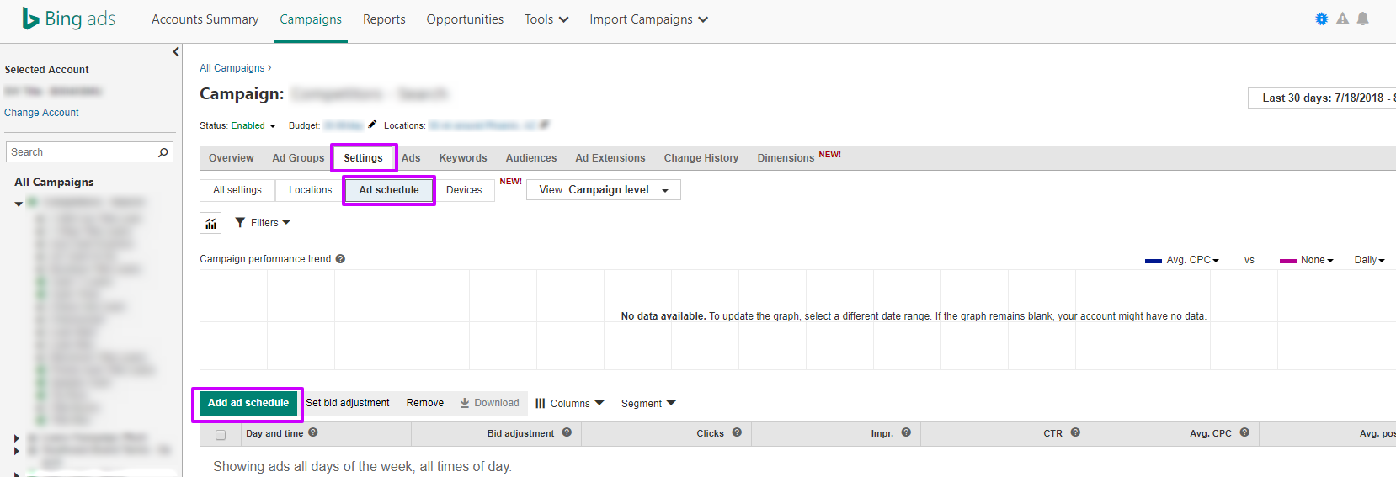Click the Change Account link

click(41, 113)
